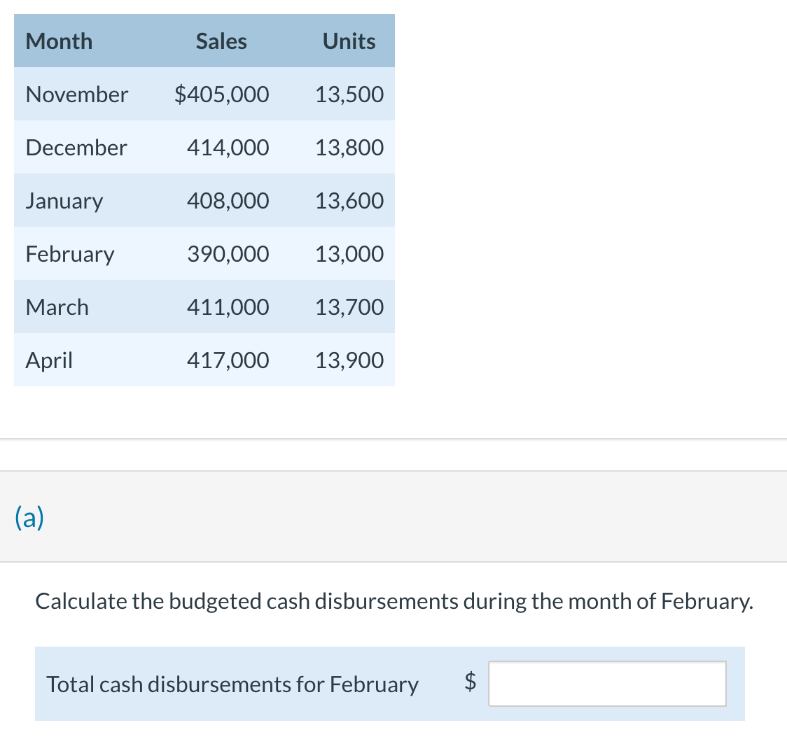Screen dimensions: 787x753
Task: Select the 13,900 units value
Action: [349, 360]
